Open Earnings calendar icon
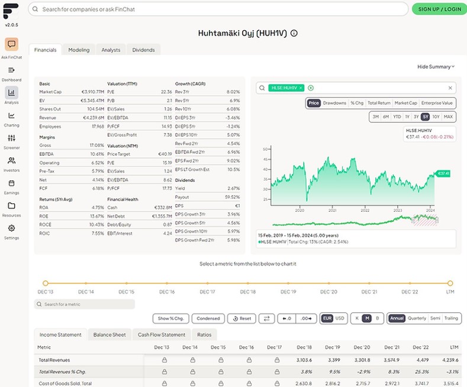 (x=11, y=183)
